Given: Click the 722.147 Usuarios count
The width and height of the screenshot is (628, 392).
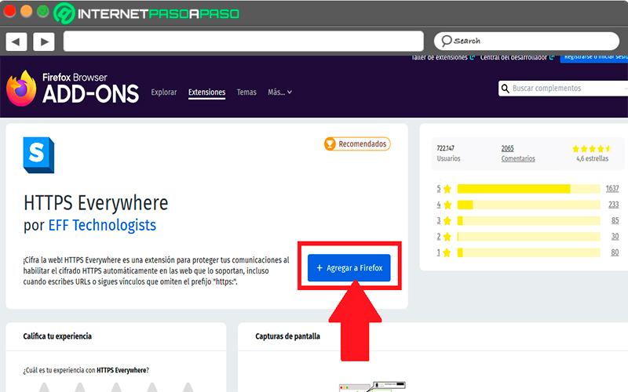Looking at the screenshot, I should 448,153.
